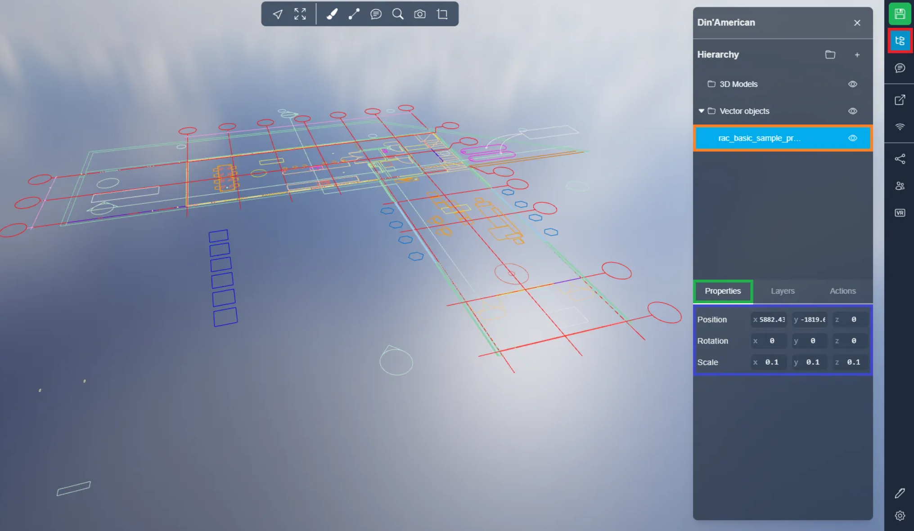Switch to the Actions tab
Image resolution: width=914 pixels, height=531 pixels.
(842, 291)
